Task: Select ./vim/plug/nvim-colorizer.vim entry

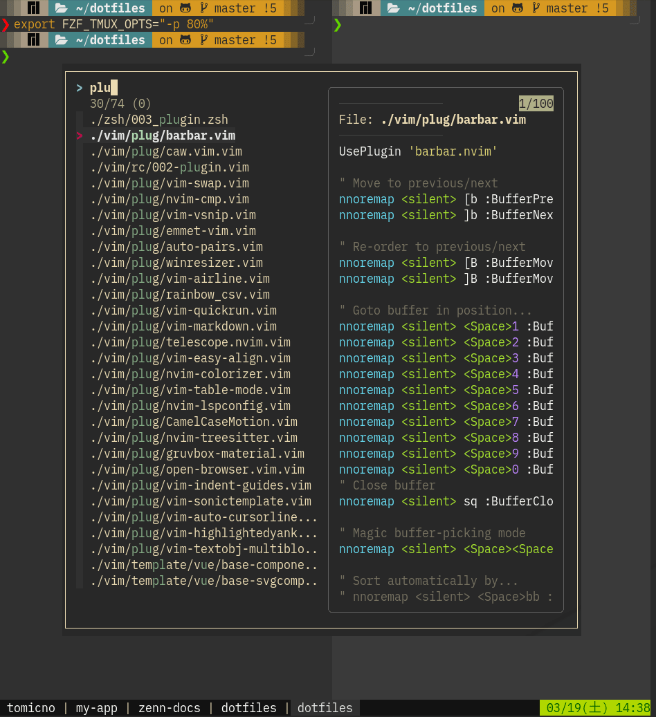Action: coord(190,374)
